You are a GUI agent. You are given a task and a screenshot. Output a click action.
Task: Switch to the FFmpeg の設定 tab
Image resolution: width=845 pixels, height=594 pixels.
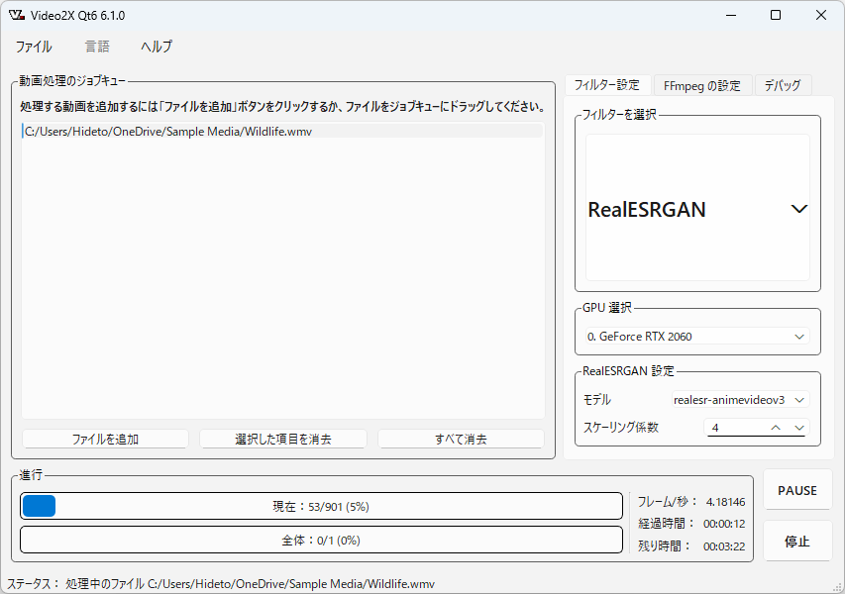tap(703, 85)
